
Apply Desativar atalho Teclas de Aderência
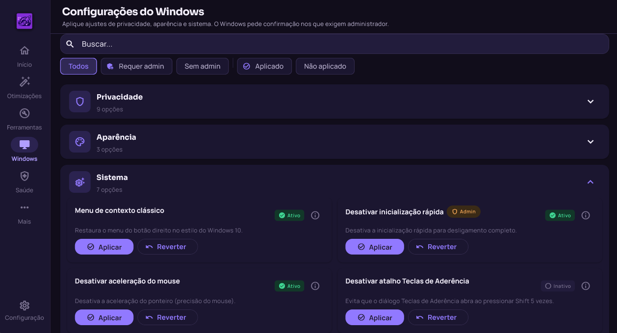(375, 317)
